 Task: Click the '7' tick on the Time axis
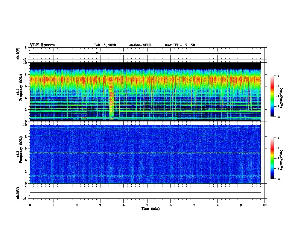[x=194, y=205]
